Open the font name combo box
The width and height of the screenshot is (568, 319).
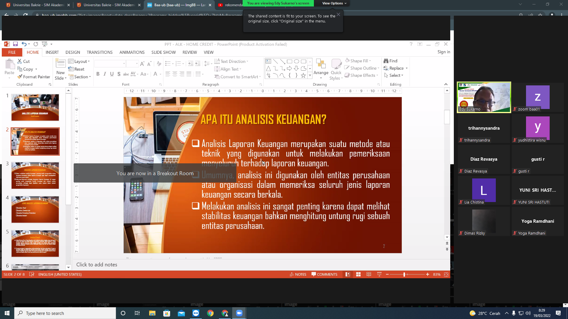click(x=110, y=64)
